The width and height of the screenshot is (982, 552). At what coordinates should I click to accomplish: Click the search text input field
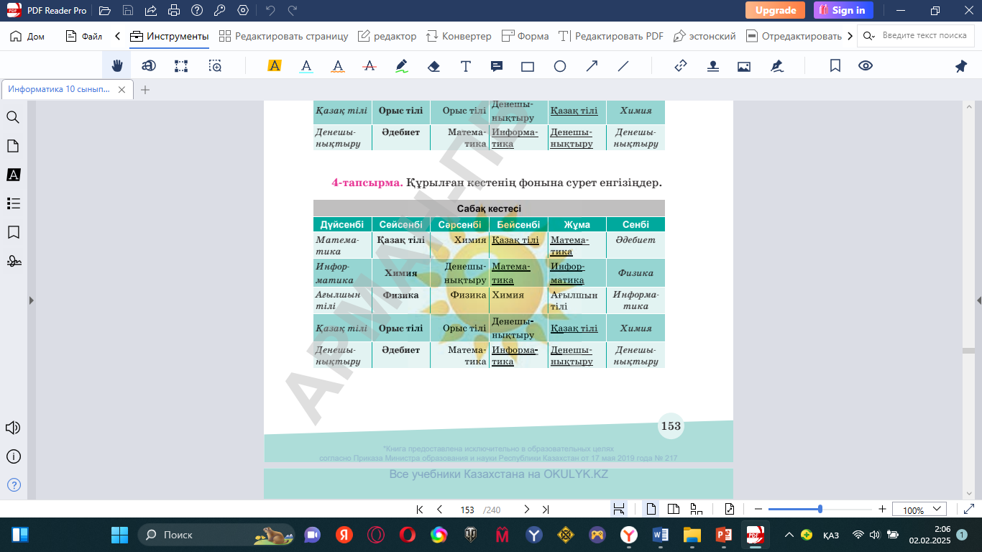click(x=926, y=36)
